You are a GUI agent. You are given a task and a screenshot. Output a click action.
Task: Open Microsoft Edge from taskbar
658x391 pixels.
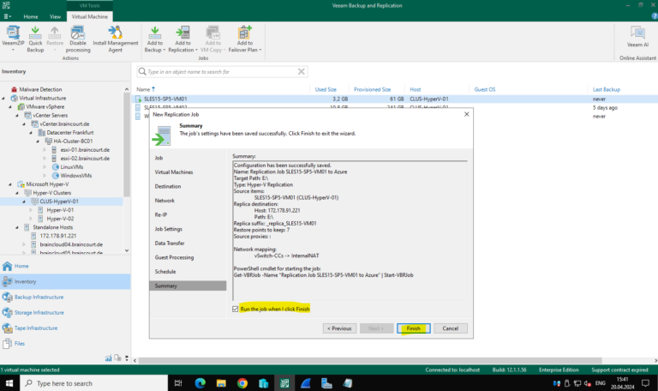[x=200, y=383]
